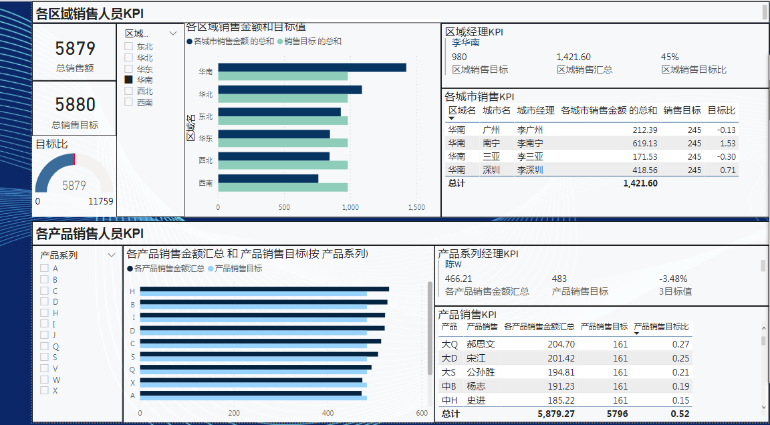Click the 194.81 value for 公孙胜
Screen dimensions: 770x425
click(561, 372)
